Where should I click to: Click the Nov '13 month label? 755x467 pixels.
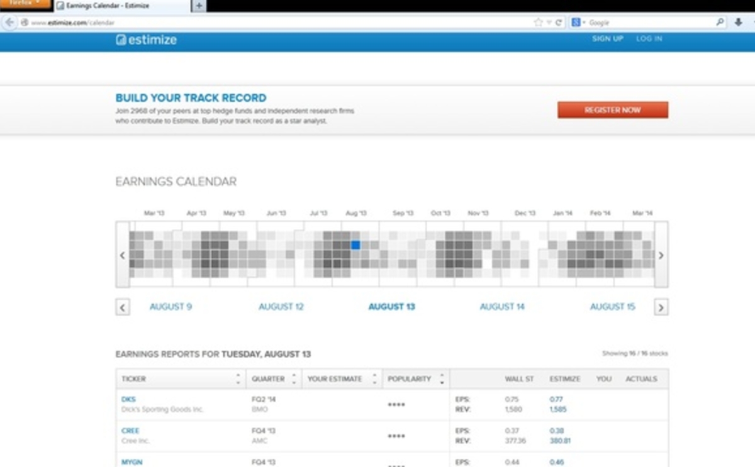pyautogui.click(x=478, y=214)
